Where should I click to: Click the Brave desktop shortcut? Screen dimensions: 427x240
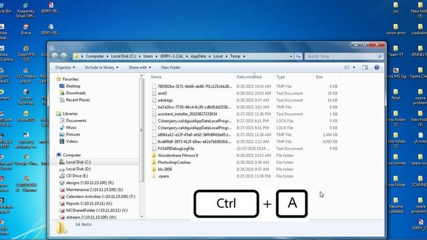(x=26, y=29)
